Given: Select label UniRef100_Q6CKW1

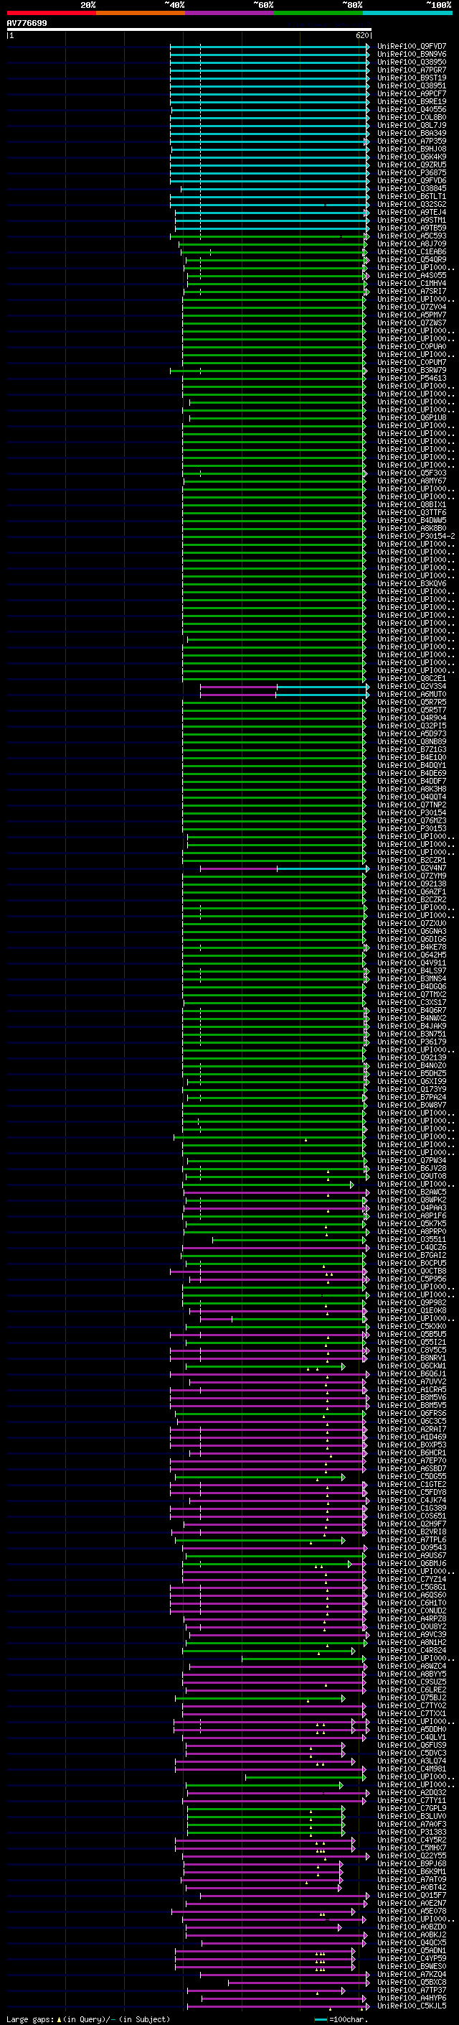Looking at the screenshot, I should click(411, 1366).
